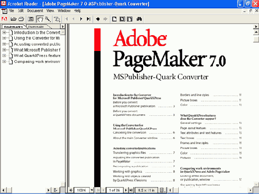
Task: Open the Comparing work environments bookmark
Action: tap(37, 61)
